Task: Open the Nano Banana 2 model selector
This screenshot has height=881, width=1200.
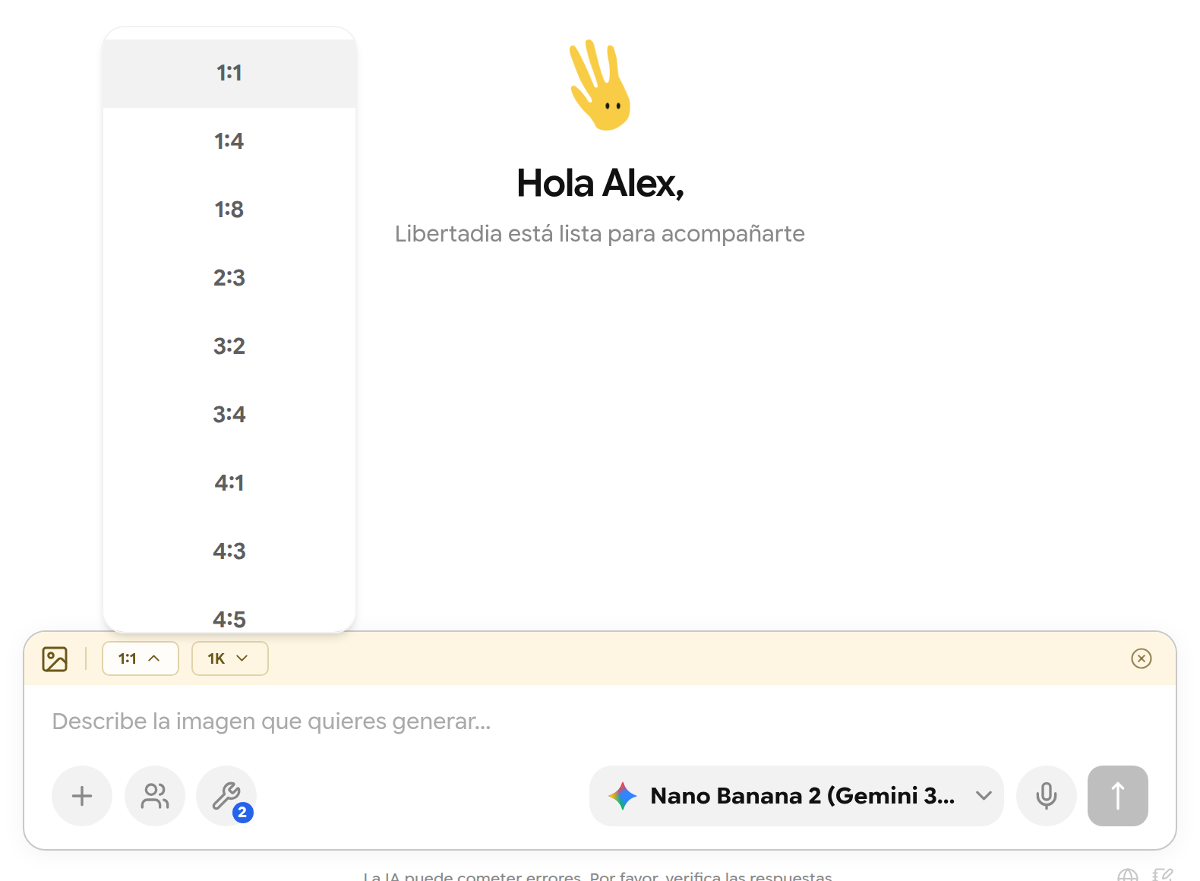Action: click(x=796, y=796)
